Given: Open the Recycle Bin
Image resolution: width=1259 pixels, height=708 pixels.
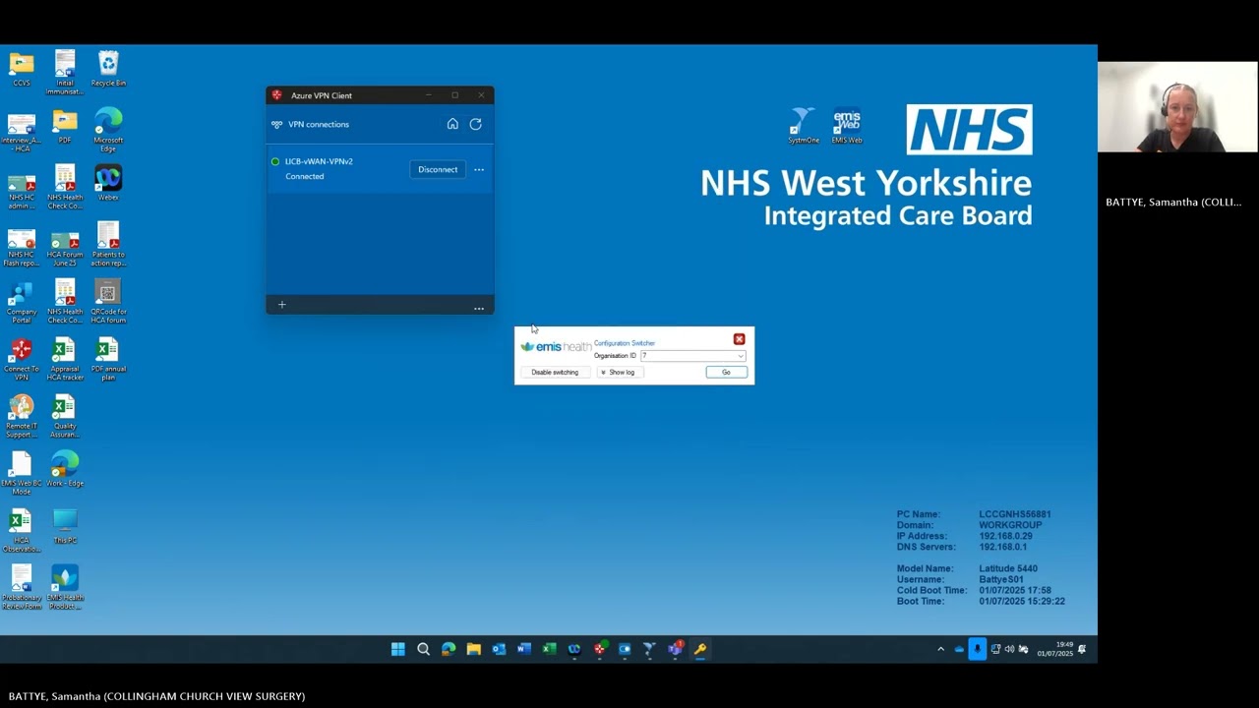Looking at the screenshot, I should [x=108, y=69].
